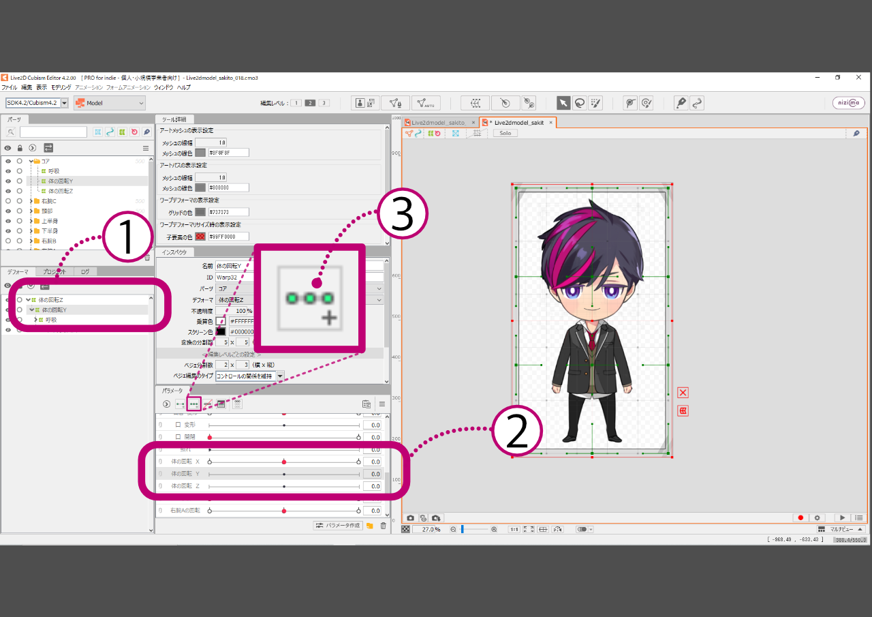Run automatic mesh generator AUTO tool
872x617 pixels.
point(426,103)
